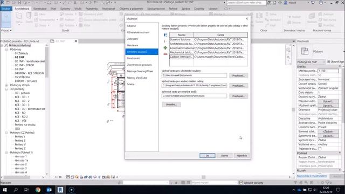Collapse the Půdorysy tree node
Screen dimensions: 345x194
(x=6, y=49)
